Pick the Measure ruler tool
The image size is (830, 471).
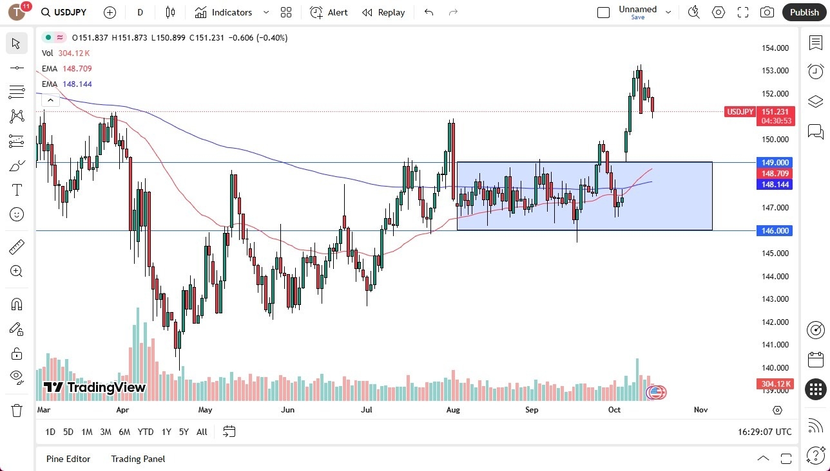pos(17,246)
